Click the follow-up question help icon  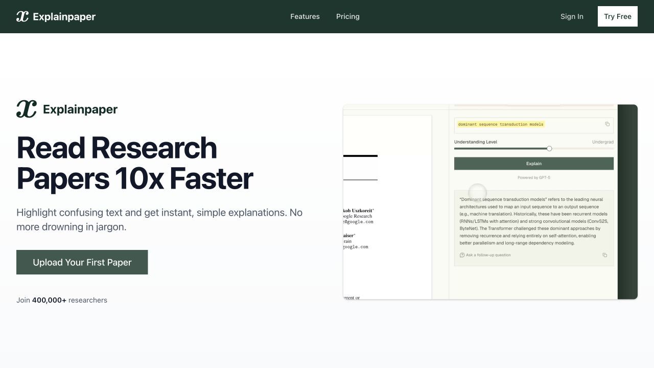[462, 255]
